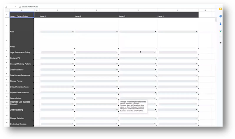
Task: Click the 'Layer 2' header cell
Action: click(x=97, y=15)
